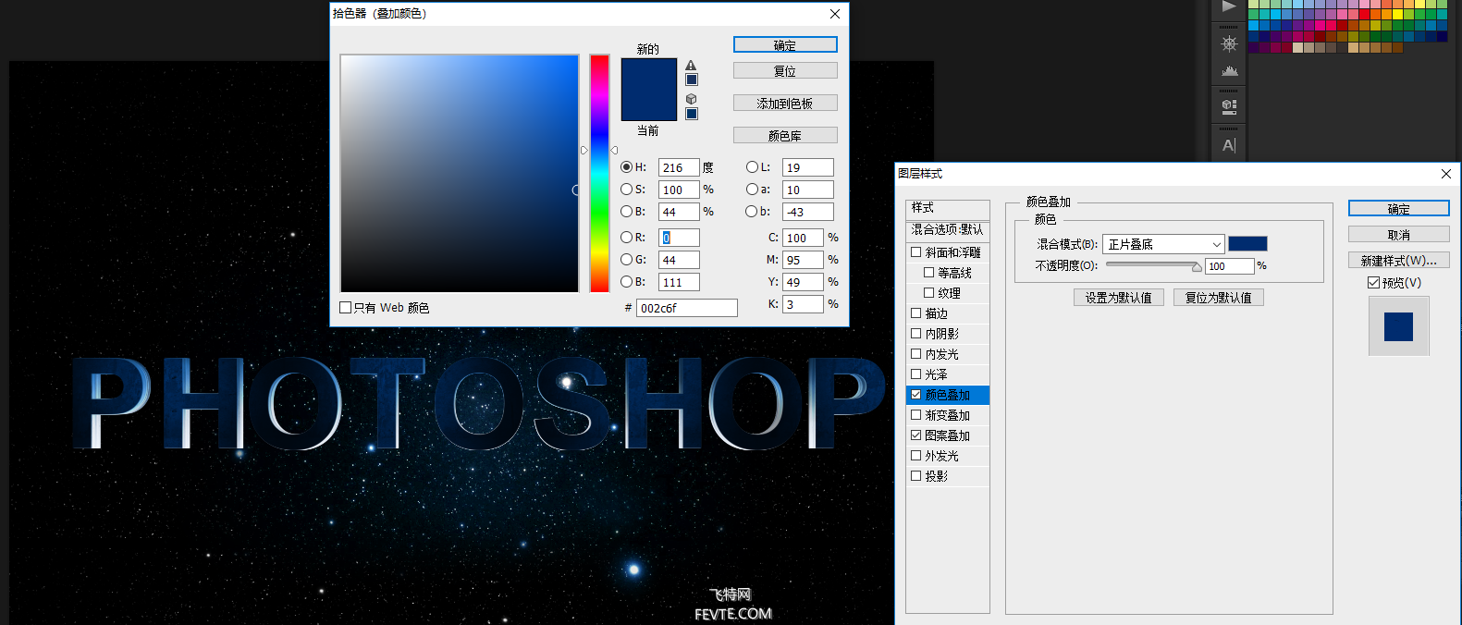Select the RGB blue B radio button

click(x=626, y=282)
